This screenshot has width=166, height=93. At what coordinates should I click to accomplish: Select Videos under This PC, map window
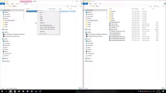click(89, 51)
